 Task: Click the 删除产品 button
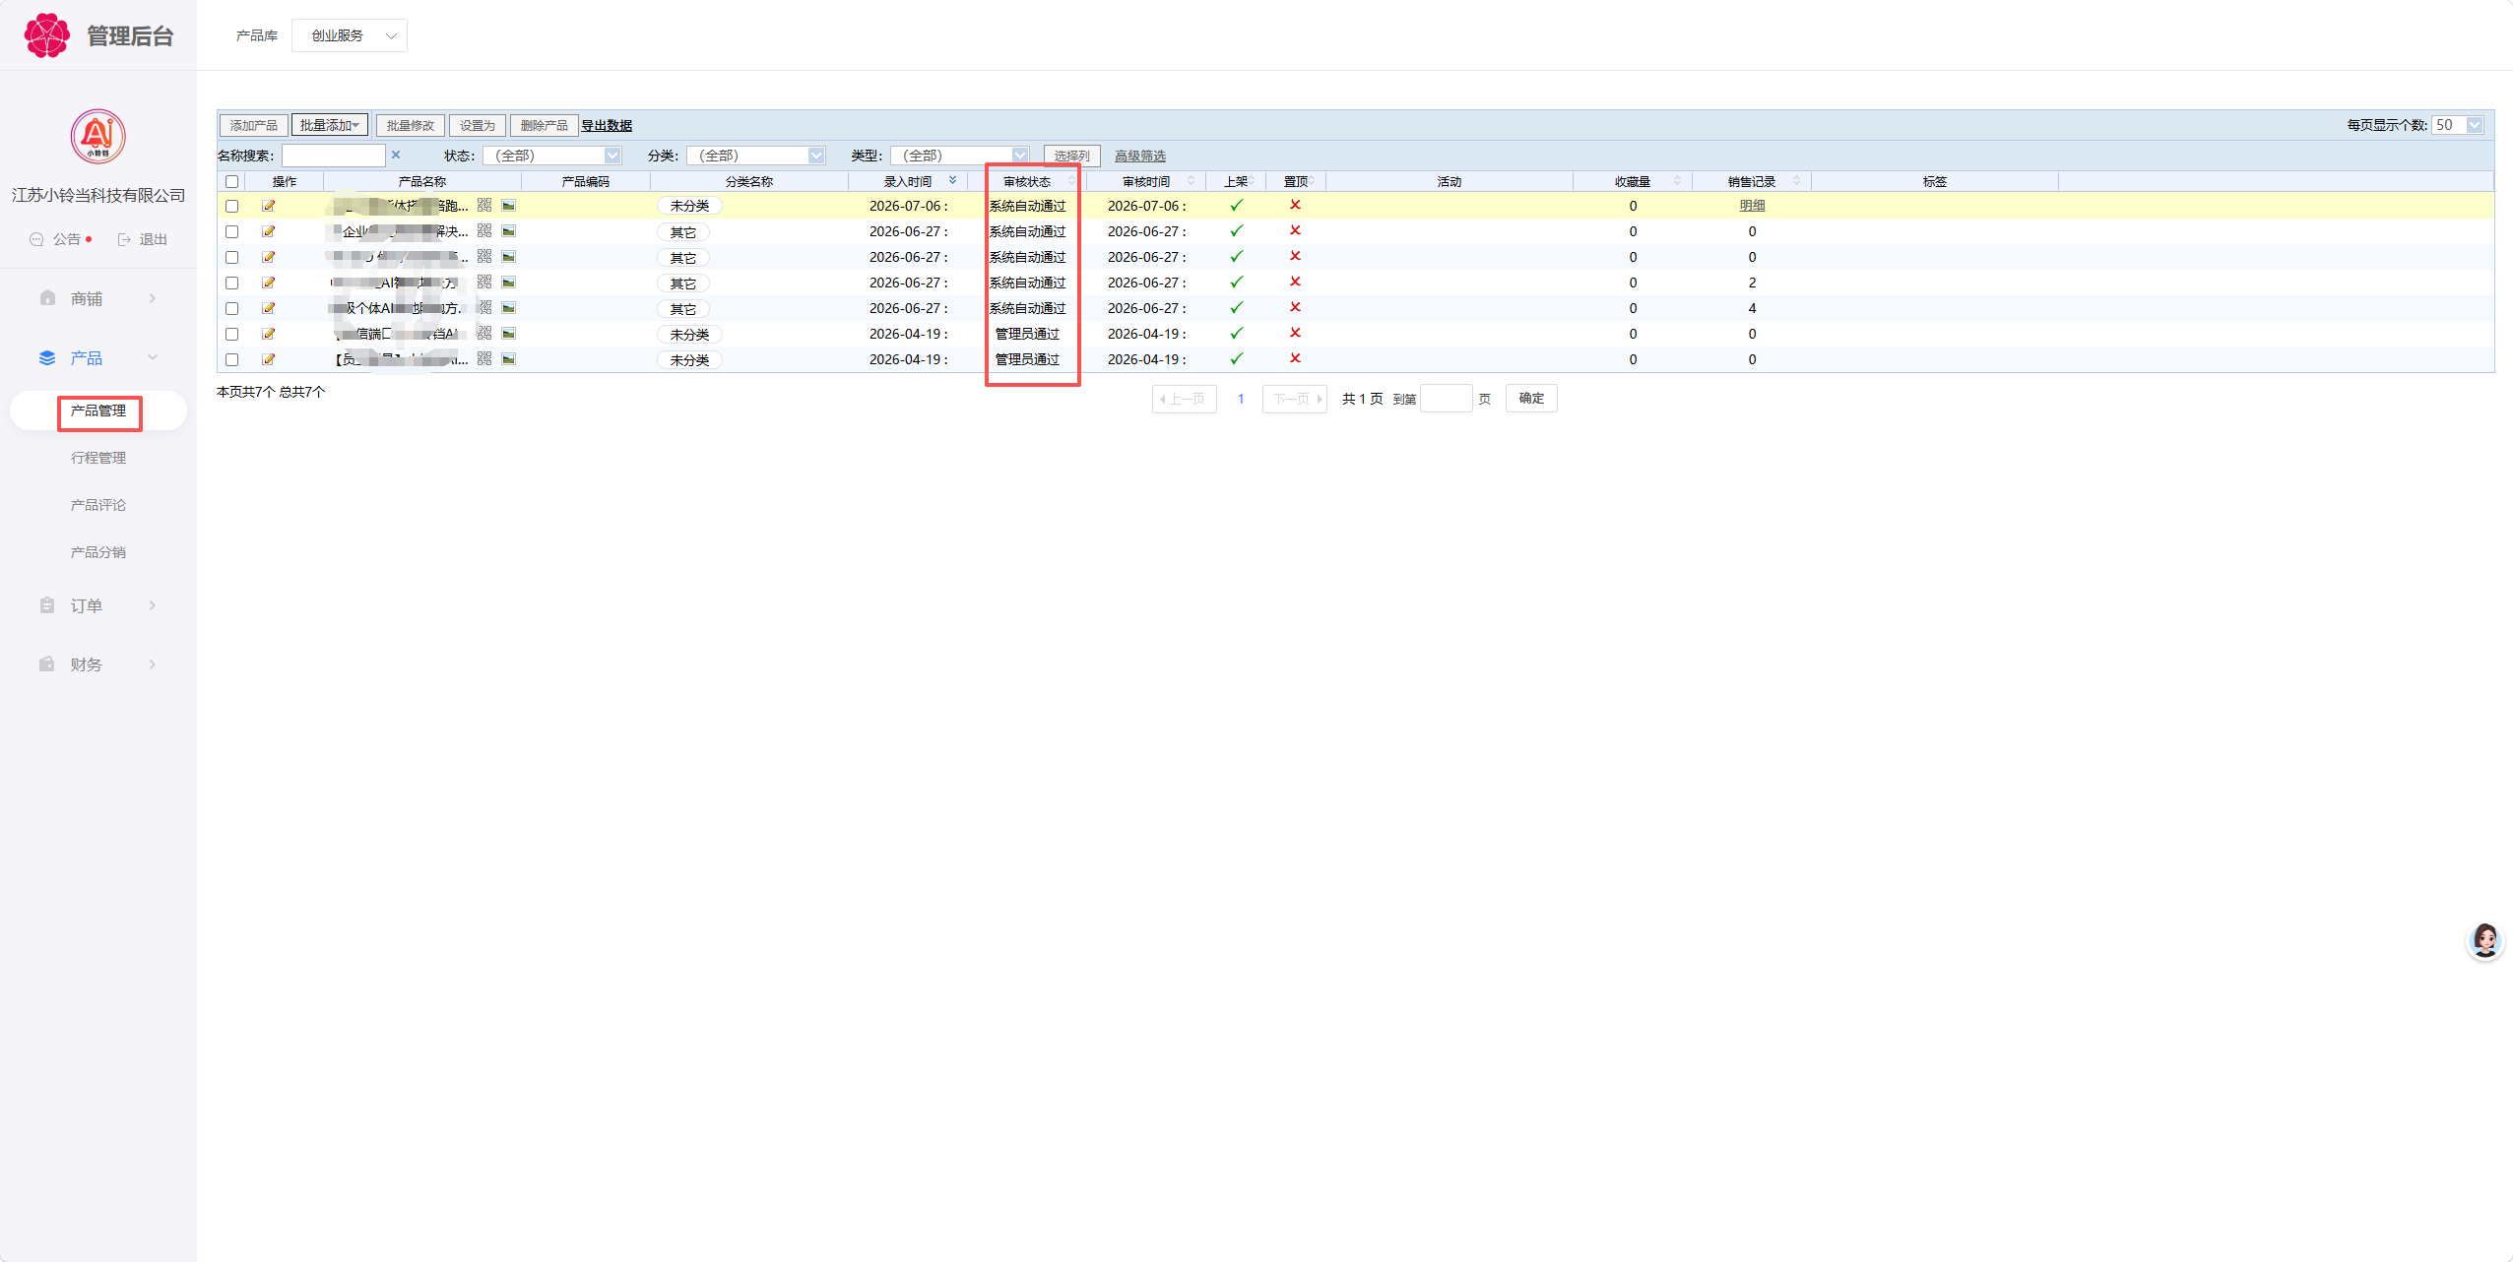coord(544,125)
